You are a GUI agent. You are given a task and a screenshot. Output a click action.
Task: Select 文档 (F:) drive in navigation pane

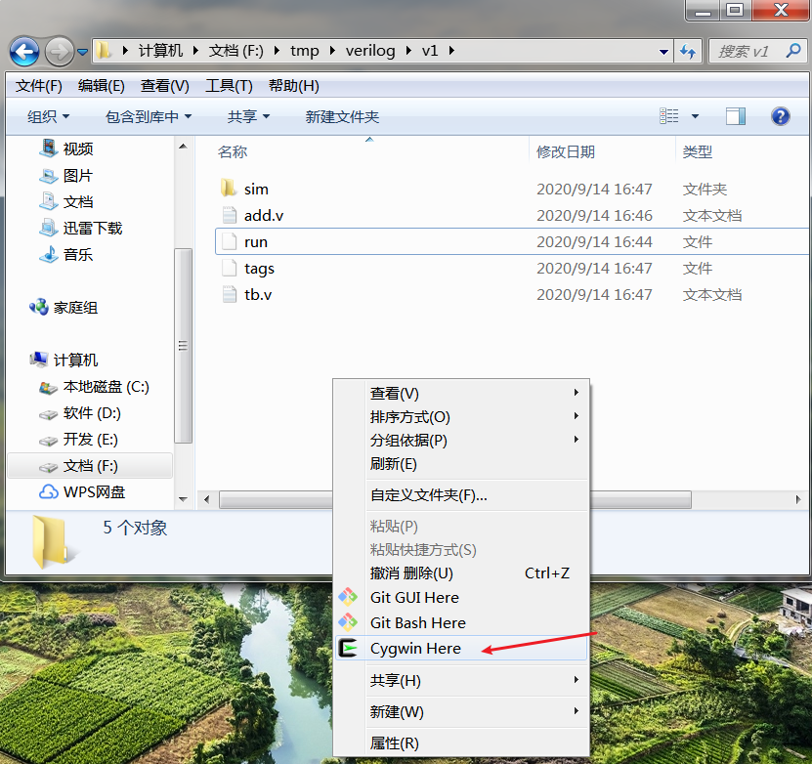[90, 466]
